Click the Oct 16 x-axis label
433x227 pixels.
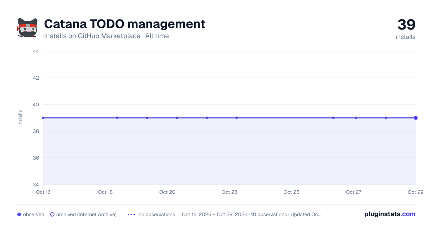pyautogui.click(x=43, y=192)
